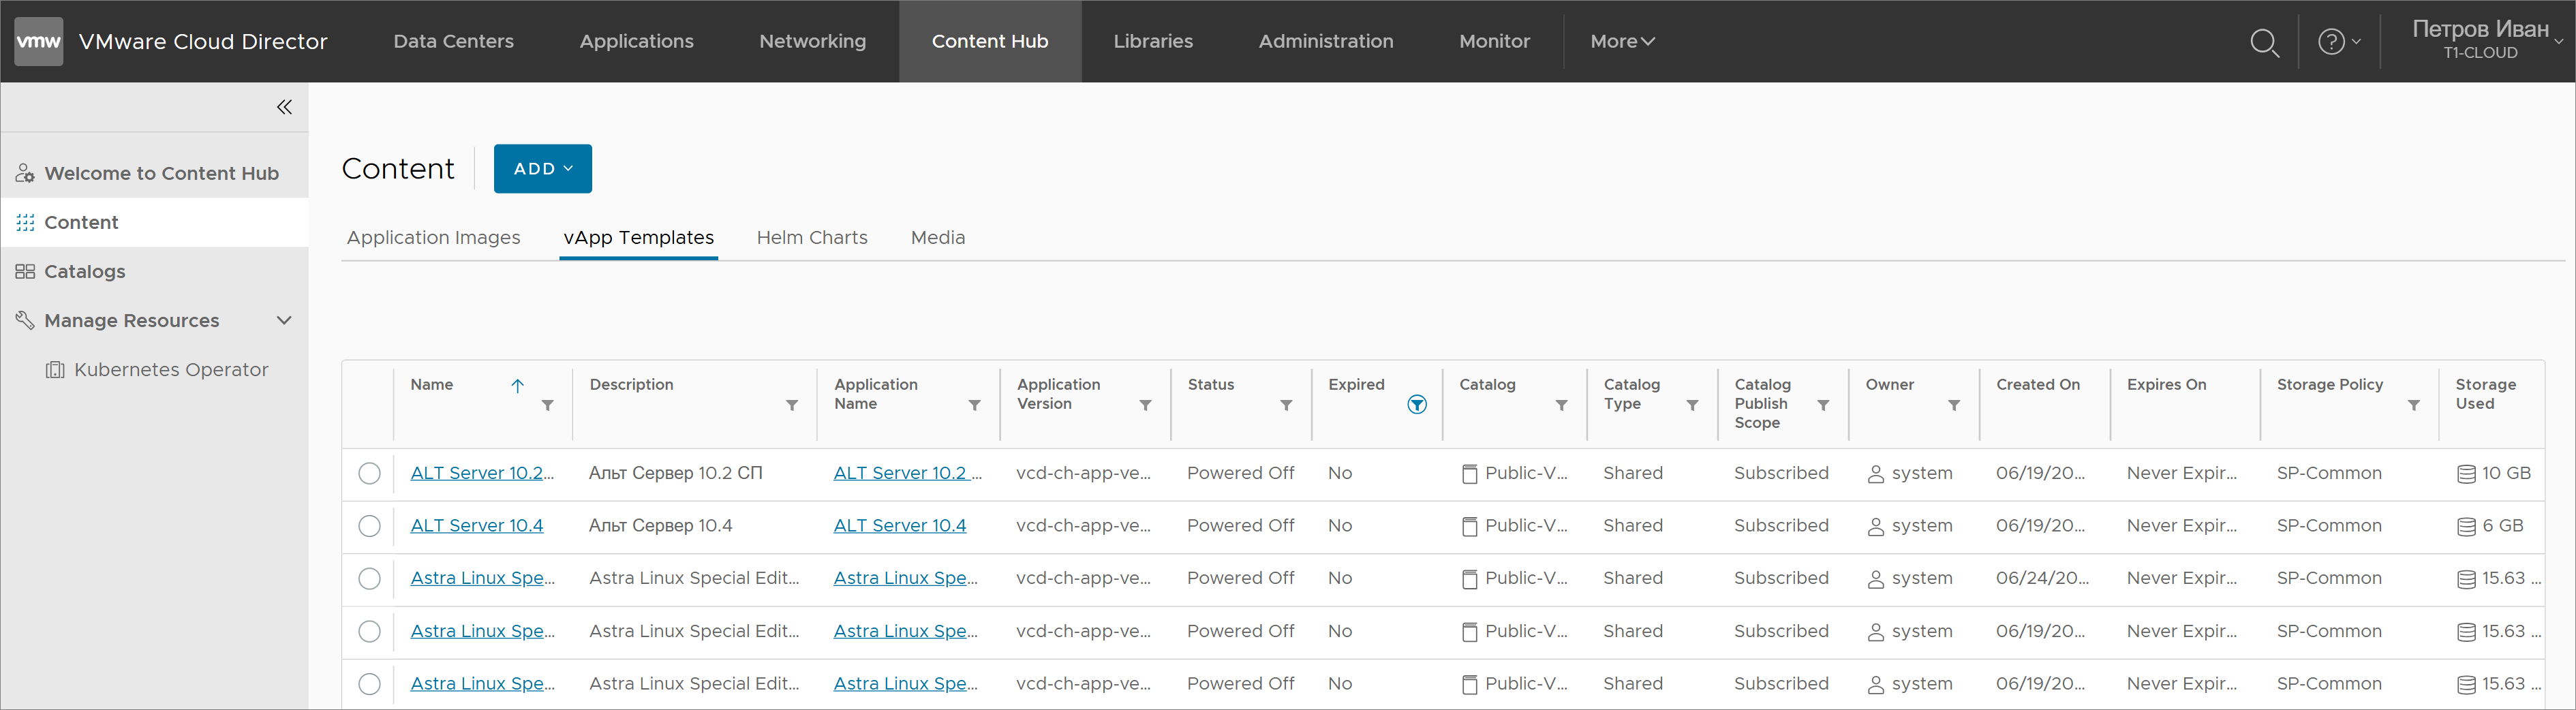2576x710 pixels.
Task: Collapse the Manage Resources section chevron
Action: 284,321
